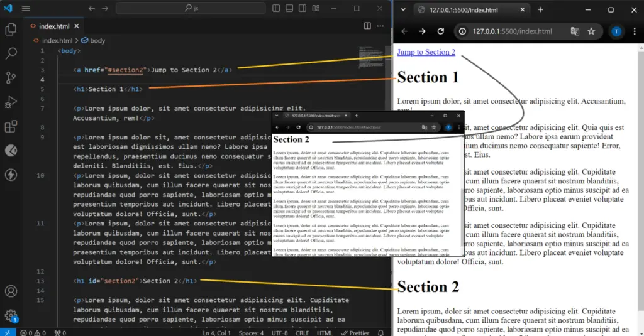
Task: Open the Chrome three-dot menu
Action: coord(635,31)
